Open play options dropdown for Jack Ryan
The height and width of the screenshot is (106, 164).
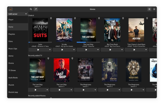tap(146, 50)
